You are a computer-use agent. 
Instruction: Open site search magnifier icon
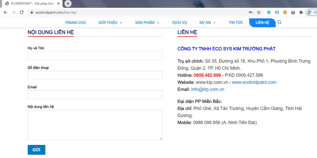[279, 22]
